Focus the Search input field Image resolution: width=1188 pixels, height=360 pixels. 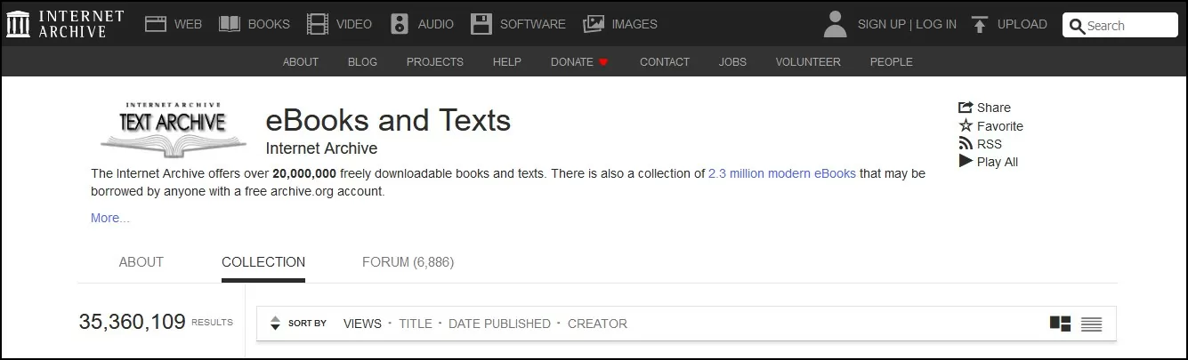tap(1120, 26)
